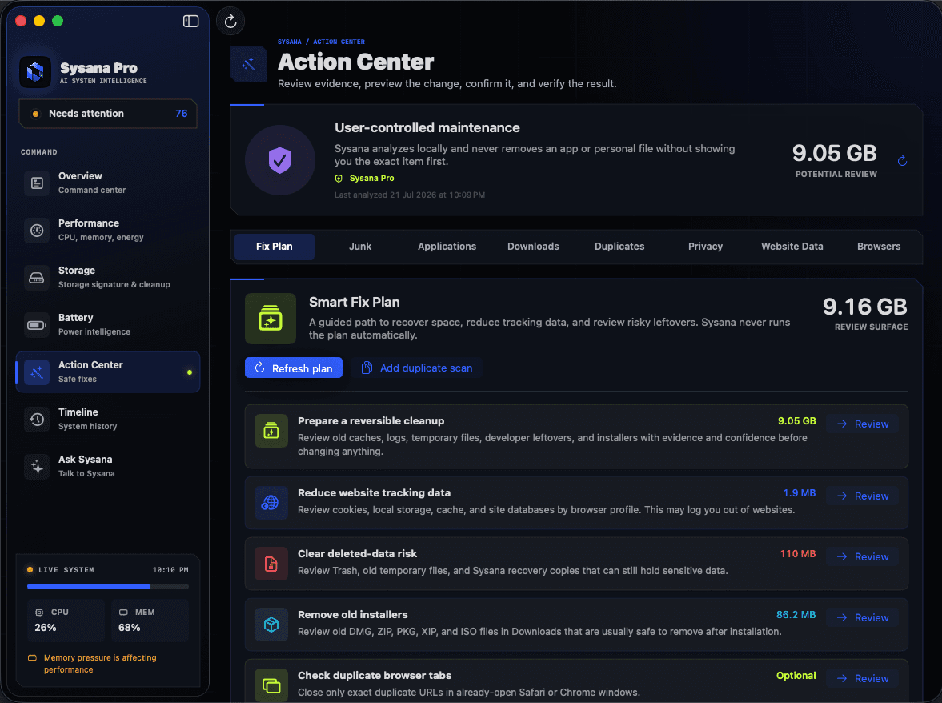
Task: Open Storage signature & cleanup
Action: pos(108,278)
